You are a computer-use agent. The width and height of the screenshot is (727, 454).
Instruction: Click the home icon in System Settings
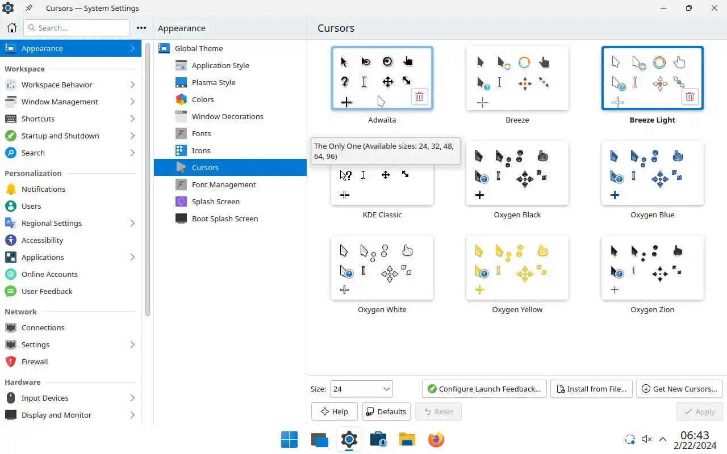click(x=11, y=28)
